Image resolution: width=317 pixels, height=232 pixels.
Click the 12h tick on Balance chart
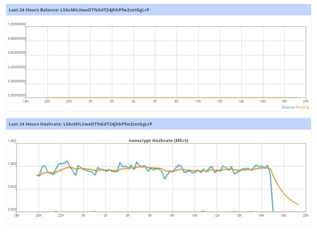[x=220, y=101]
